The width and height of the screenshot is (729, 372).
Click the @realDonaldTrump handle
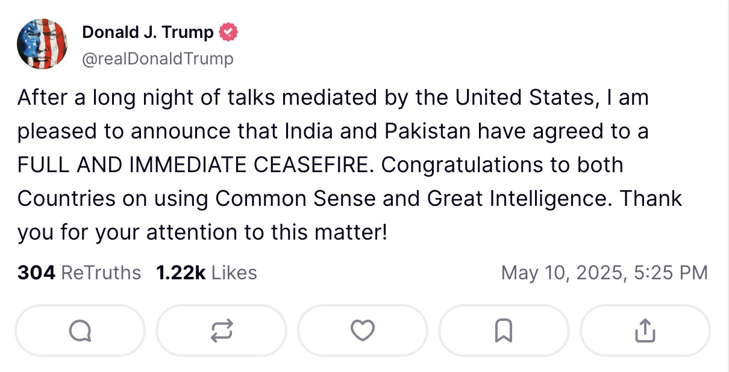point(157,59)
